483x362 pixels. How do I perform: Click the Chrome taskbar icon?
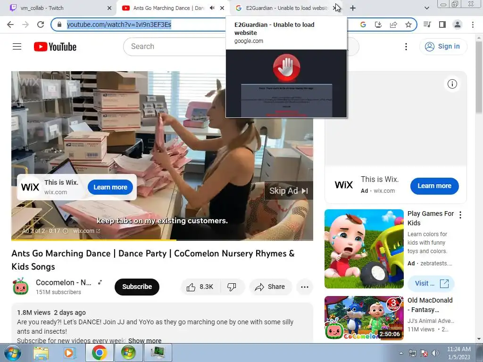pos(99,353)
